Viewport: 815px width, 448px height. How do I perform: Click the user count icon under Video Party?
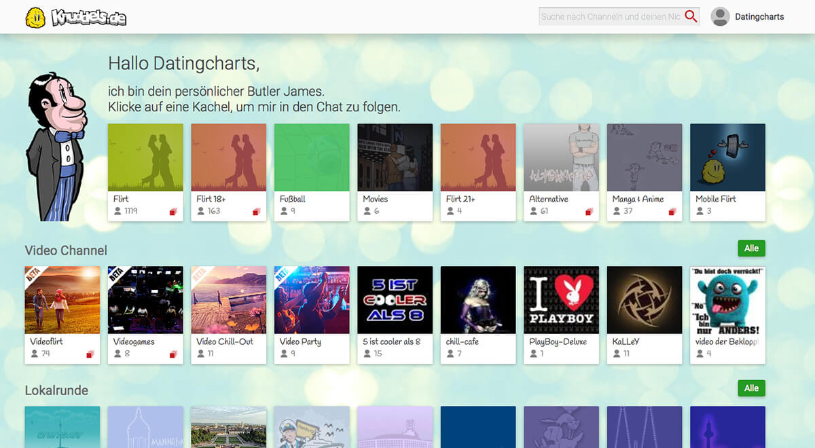coord(283,354)
